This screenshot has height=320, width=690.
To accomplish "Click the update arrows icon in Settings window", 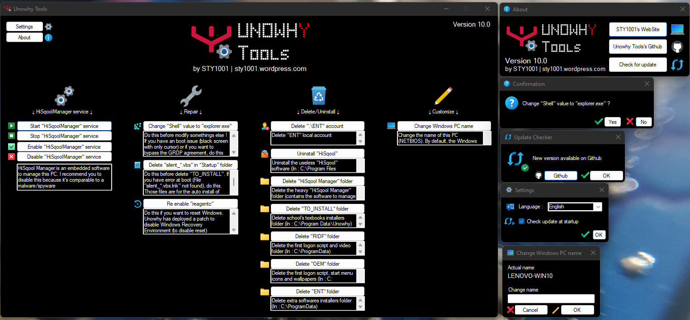I will 510,221.
